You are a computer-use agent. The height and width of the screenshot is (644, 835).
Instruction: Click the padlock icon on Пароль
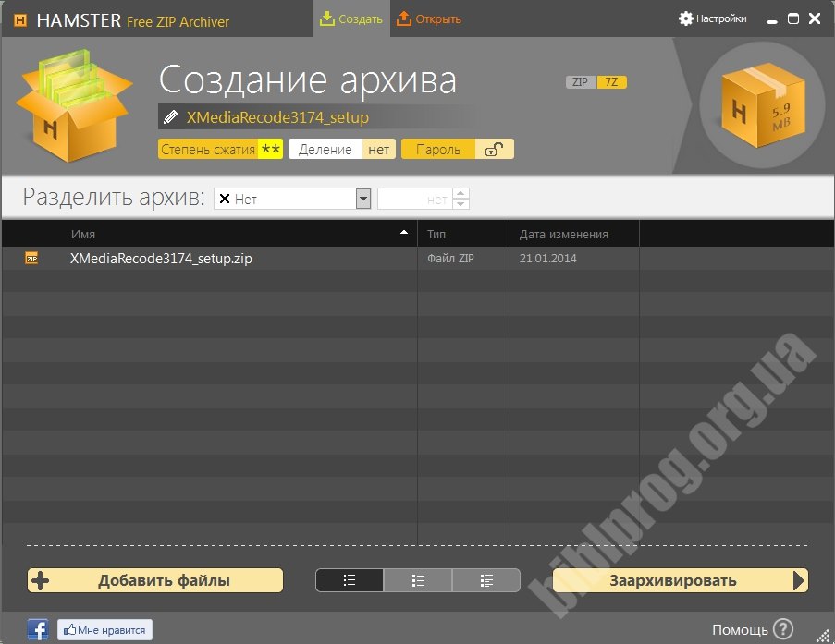pos(494,150)
